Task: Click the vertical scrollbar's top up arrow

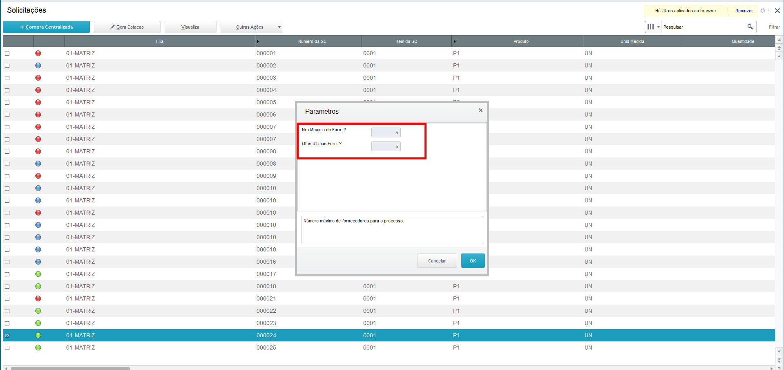Action: pyautogui.click(x=779, y=40)
